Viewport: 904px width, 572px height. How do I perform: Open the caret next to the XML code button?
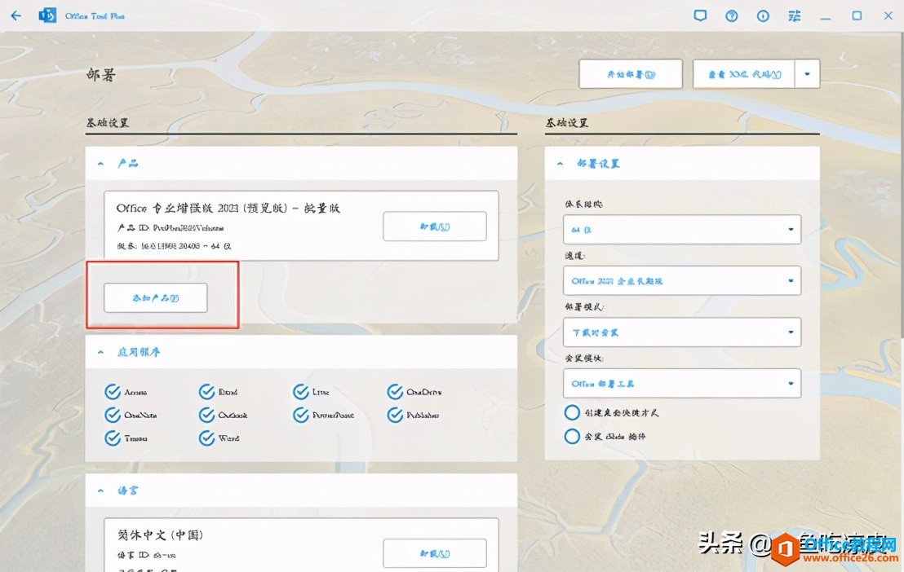[x=806, y=73]
